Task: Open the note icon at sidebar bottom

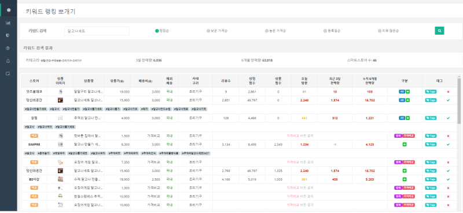Action: (8, 74)
